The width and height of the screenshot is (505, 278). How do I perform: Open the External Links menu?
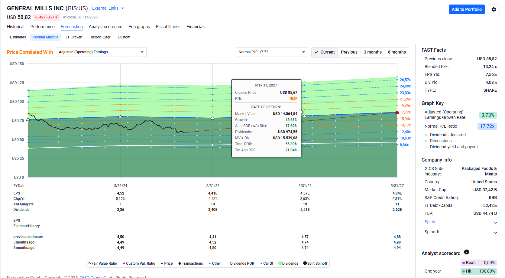point(108,8)
